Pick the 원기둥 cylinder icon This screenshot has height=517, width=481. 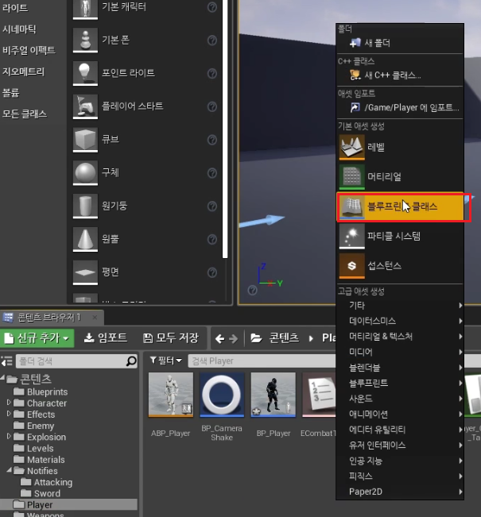tap(85, 206)
